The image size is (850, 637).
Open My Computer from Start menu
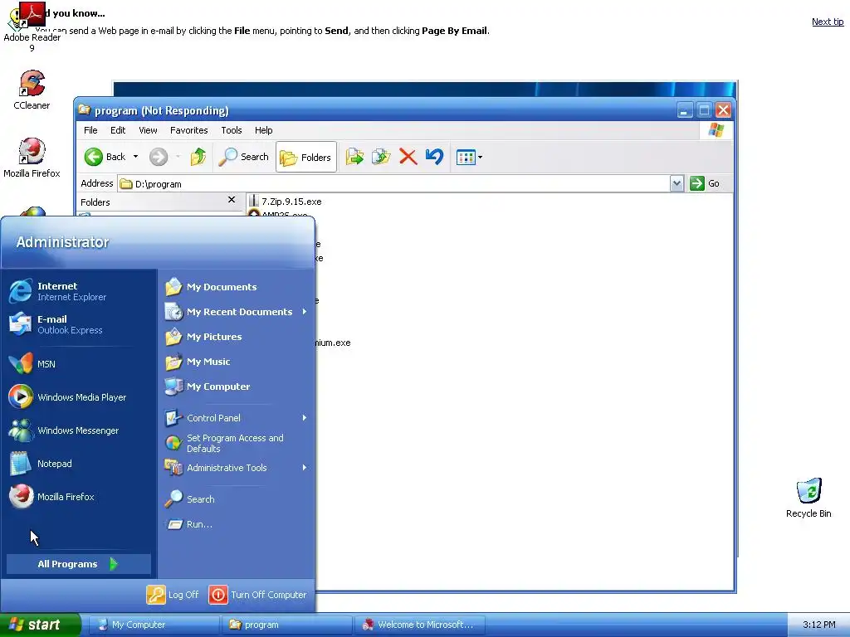(x=236, y=387)
